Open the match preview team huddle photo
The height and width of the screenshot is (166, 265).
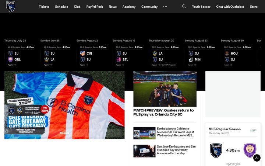(x=165, y=89)
